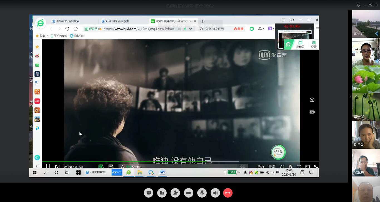Expand the address bar dropdown arrow
The height and width of the screenshot is (202, 380).
(x=191, y=29)
